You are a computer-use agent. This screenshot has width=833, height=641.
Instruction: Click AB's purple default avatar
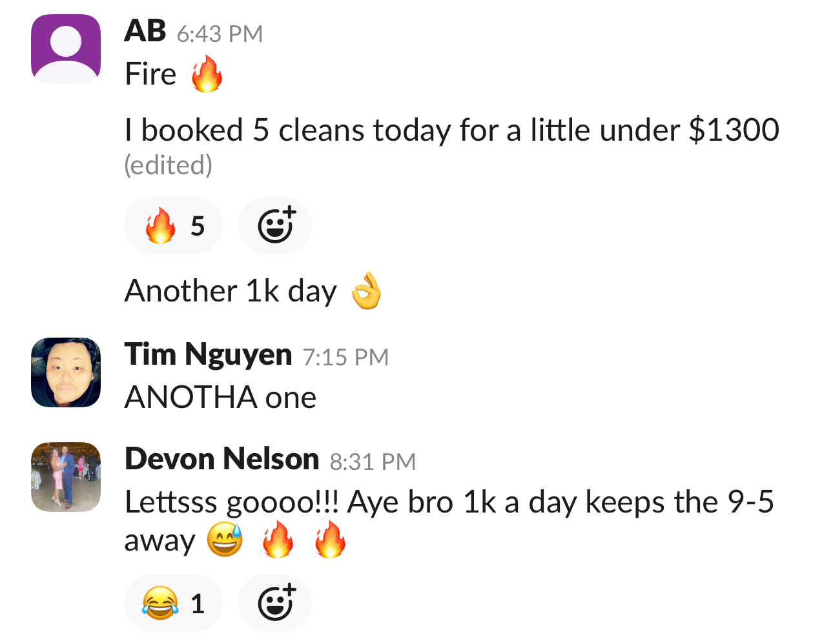pyautogui.click(x=66, y=49)
